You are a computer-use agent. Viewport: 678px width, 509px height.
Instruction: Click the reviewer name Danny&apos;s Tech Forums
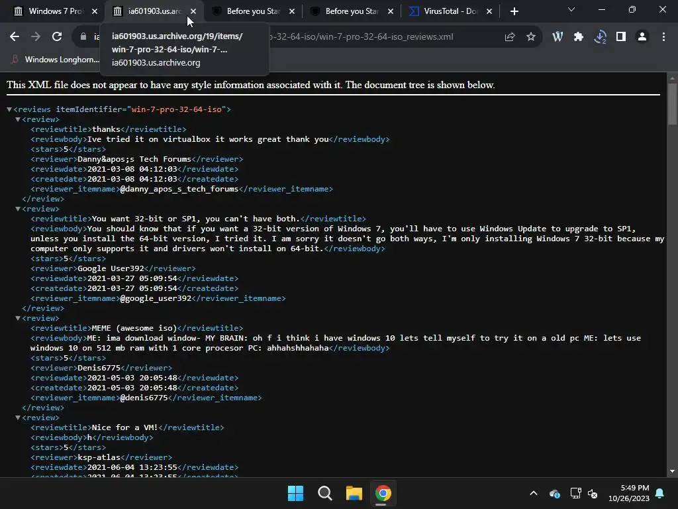pos(134,159)
